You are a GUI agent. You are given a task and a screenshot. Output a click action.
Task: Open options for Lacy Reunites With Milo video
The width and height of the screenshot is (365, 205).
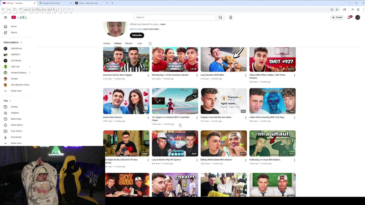click(x=246, y=75)
